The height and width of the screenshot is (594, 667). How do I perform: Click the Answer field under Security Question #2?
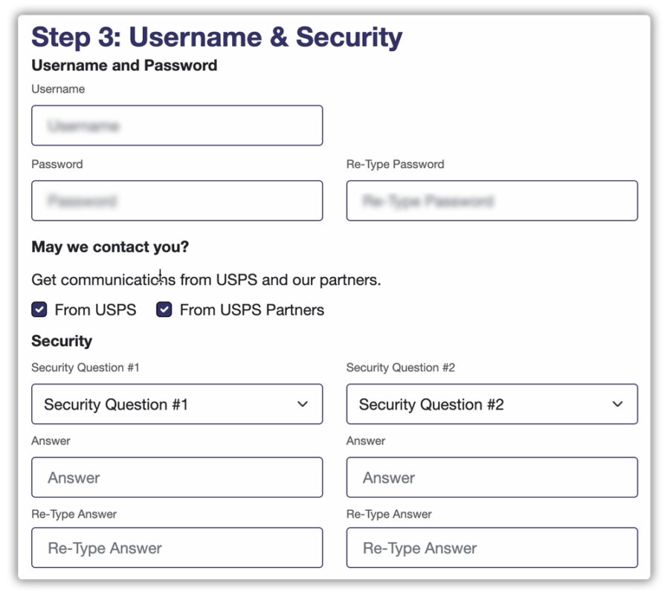(492, 477)
